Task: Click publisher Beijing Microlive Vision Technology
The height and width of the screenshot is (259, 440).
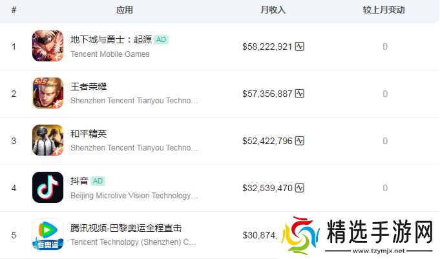Action: [134, 195]
